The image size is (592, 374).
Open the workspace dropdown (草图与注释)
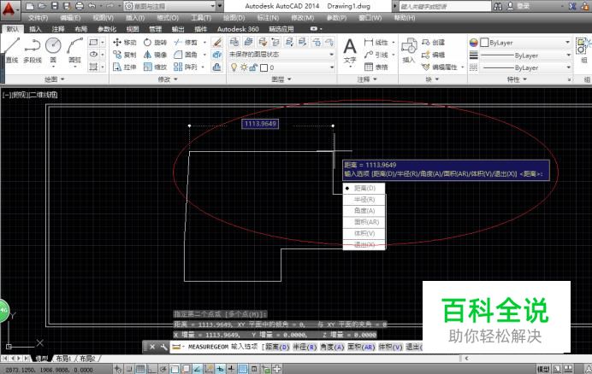click(x=169, y=6)
